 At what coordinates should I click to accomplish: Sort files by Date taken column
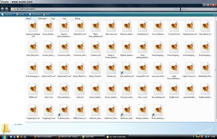click(x=42, y=18)
